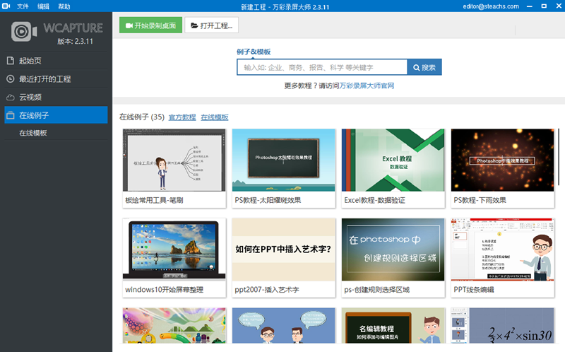Start recording with 开始录制桌面 button
Image resolution: width=565 pixels, height=352 pixels.
click(x=149, y=25)
